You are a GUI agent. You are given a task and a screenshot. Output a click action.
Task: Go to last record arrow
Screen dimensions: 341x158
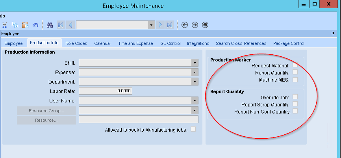coord(170,25)
